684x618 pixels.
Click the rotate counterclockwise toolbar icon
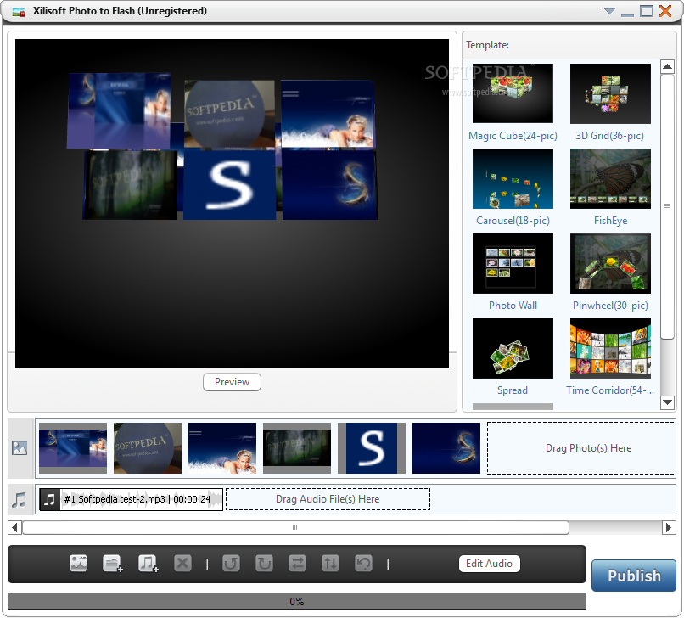click(231, 563)
